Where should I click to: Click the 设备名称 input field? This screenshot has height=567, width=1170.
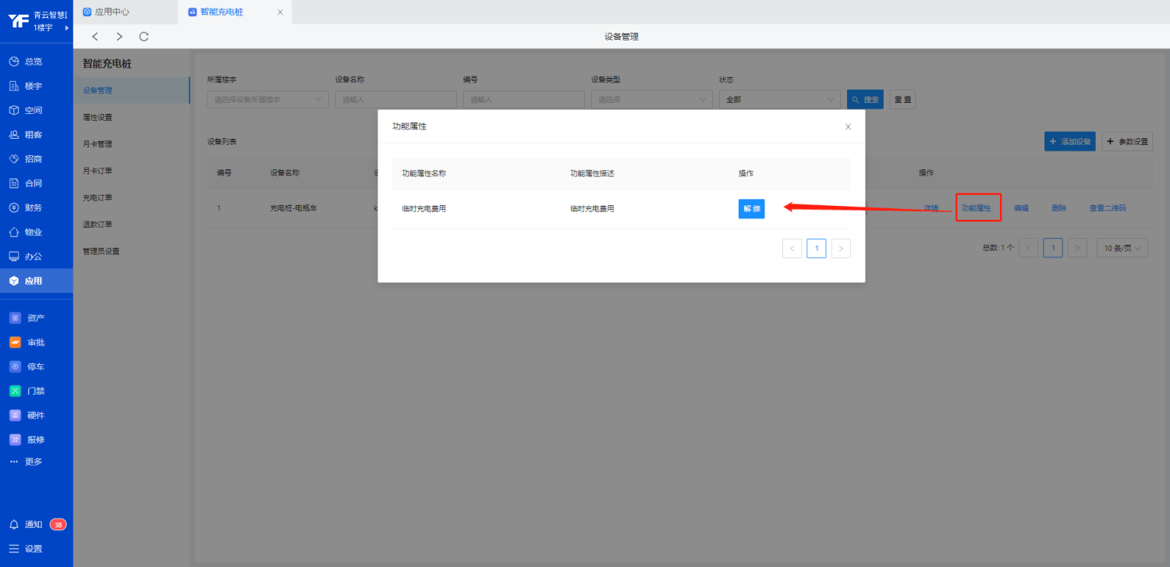point(395,100)
